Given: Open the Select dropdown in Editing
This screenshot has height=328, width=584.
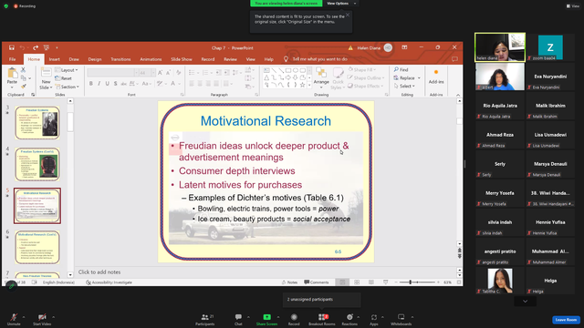Looking at the screenshot, I should point(404,86).
